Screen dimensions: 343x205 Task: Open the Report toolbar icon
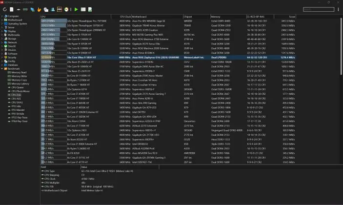12,9
